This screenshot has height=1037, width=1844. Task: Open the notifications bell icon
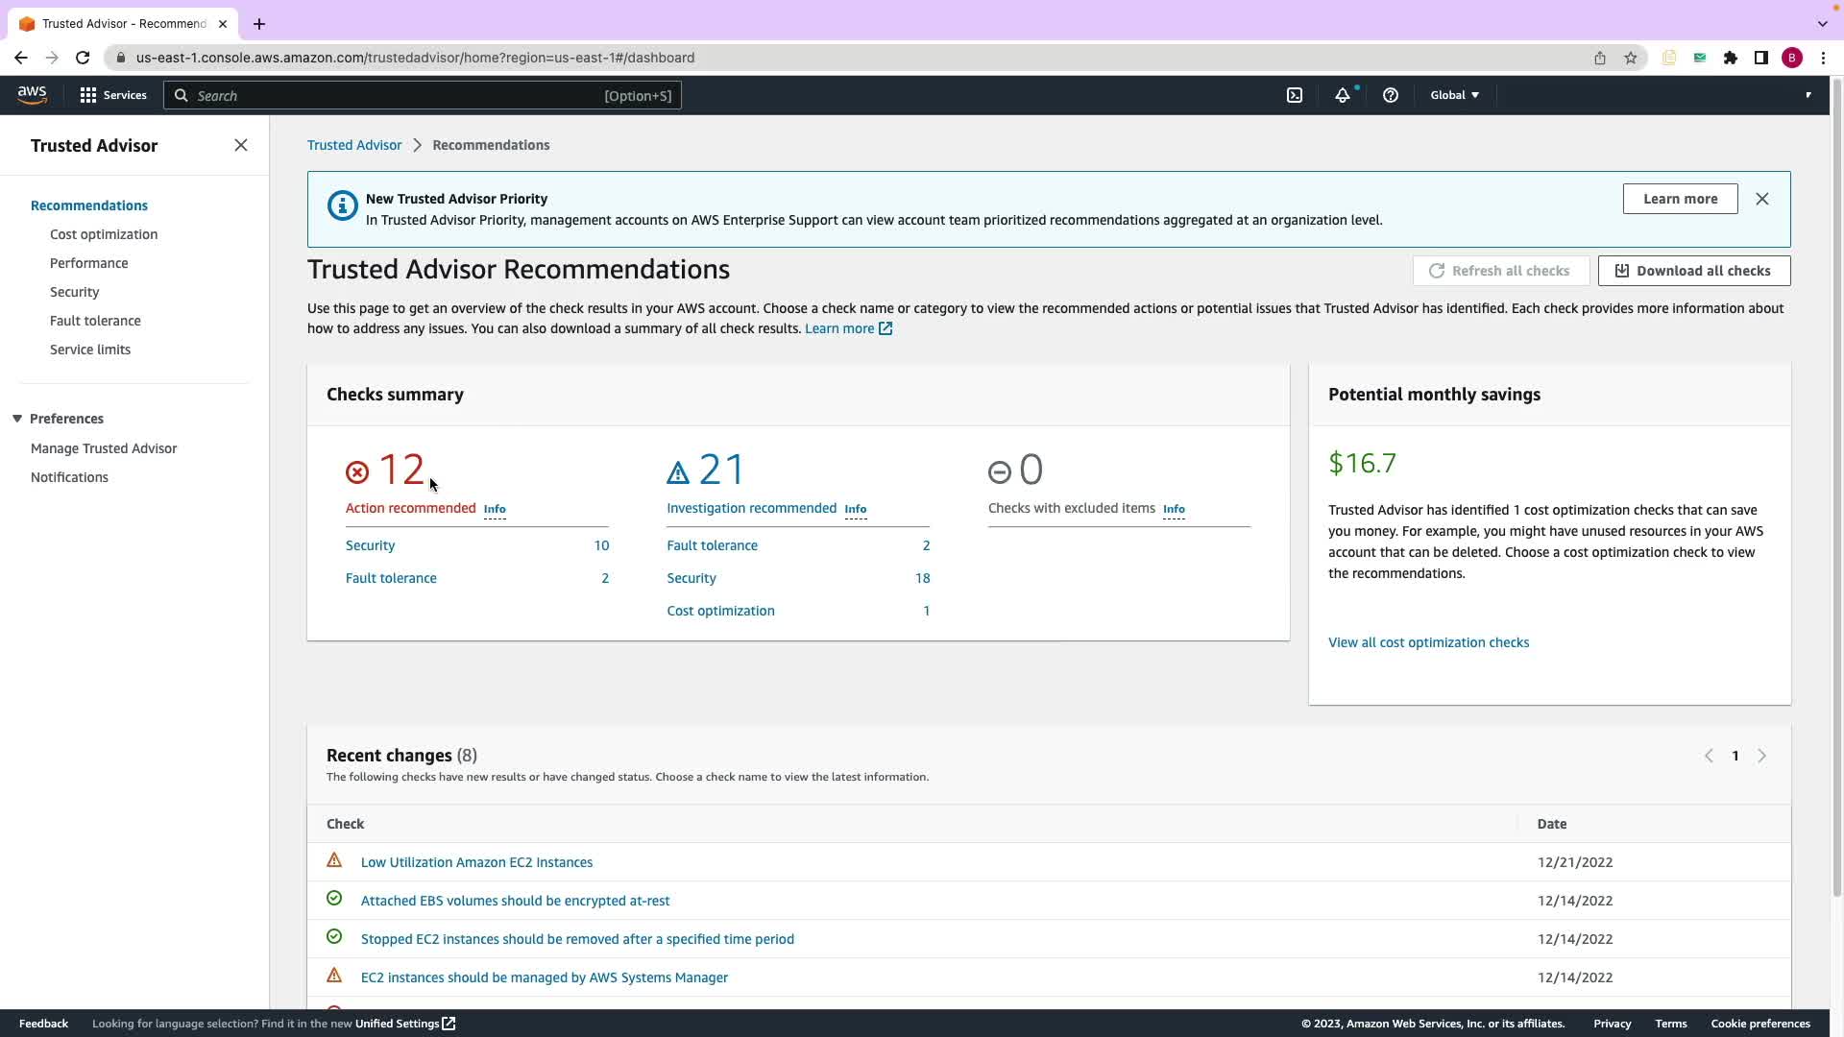click(1342, 95)
